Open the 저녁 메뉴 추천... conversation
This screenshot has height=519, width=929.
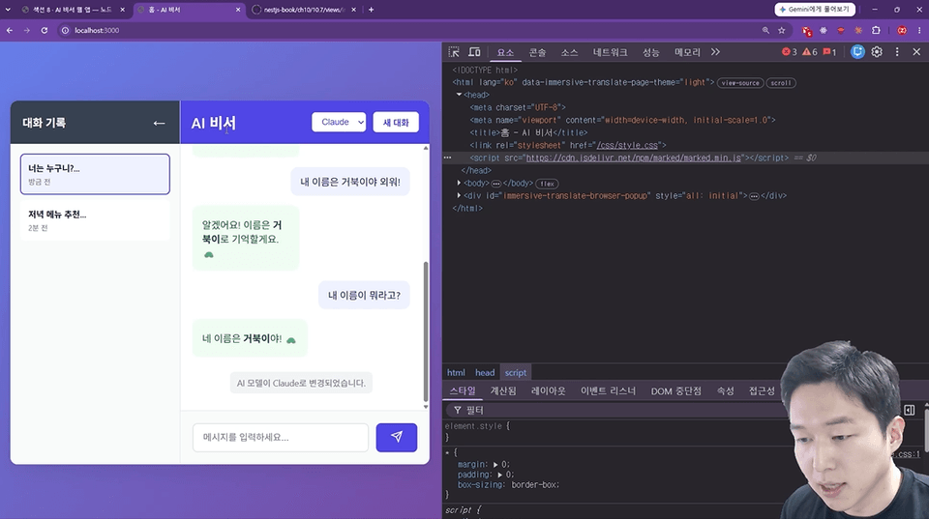95,220
